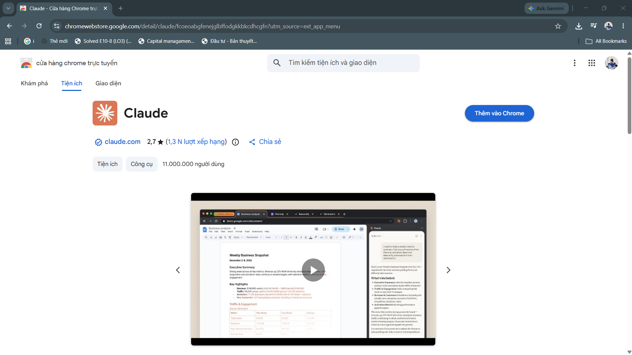The height and width of the screenshot is (355, 632).
Task: Close the Claude Chrome Web Store tab
Action: pyautogui.click(x=105, y=8)
